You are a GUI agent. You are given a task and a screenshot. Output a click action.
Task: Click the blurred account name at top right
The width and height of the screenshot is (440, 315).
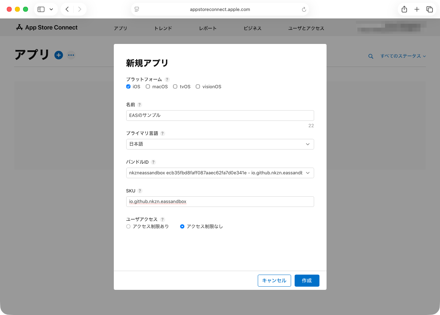(391, 27)
